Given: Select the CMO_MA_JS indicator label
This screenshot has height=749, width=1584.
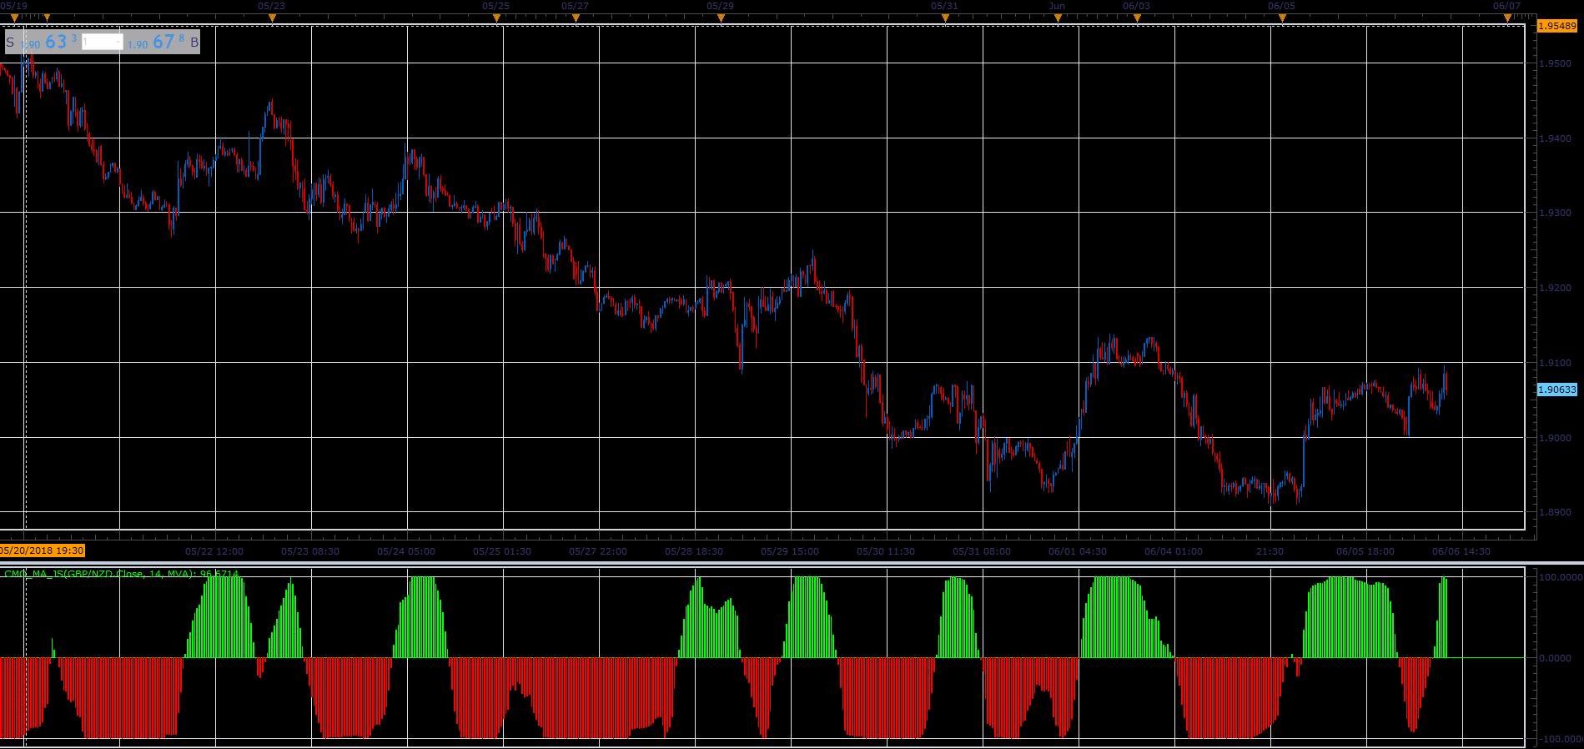Looking at the screenshot, I should (122, 574).
